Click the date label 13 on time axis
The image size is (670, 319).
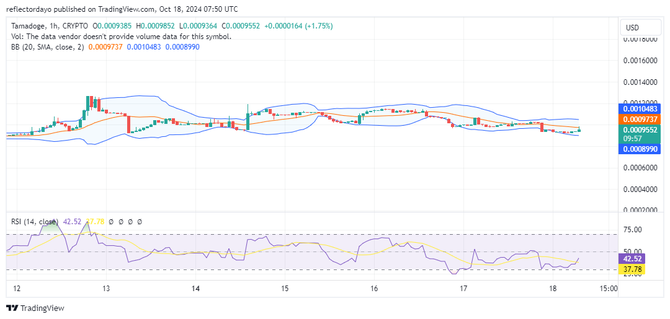[107, 289]
